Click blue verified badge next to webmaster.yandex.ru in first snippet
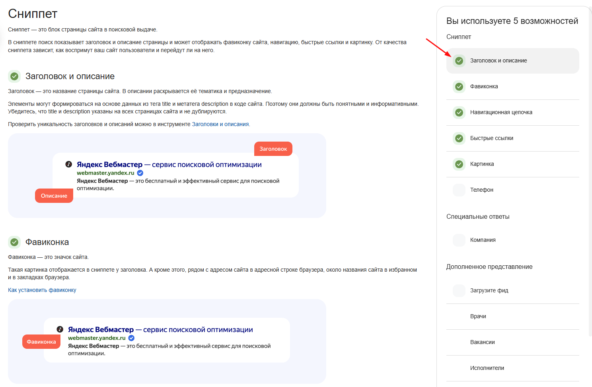The height and width of the screenshot is (387, 592). pyautogui.click(x=140, y=173)
